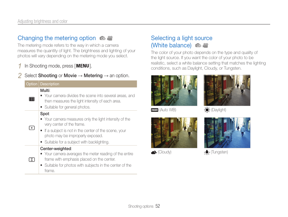Click the 'Spot' option title

point(45,114)
